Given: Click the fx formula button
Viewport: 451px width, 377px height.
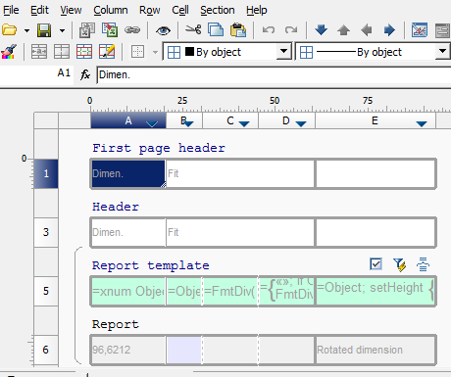Looking at the screenshot, I should (x=85, y=74).
